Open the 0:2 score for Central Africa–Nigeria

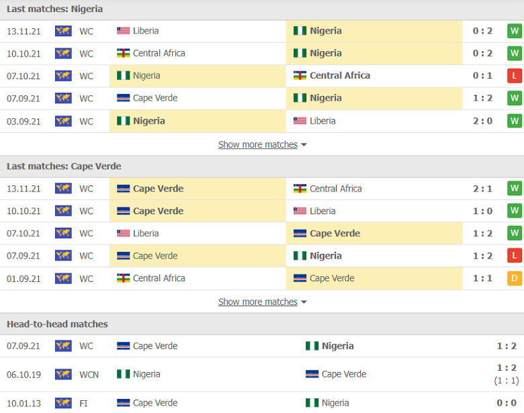pos(482,53)
